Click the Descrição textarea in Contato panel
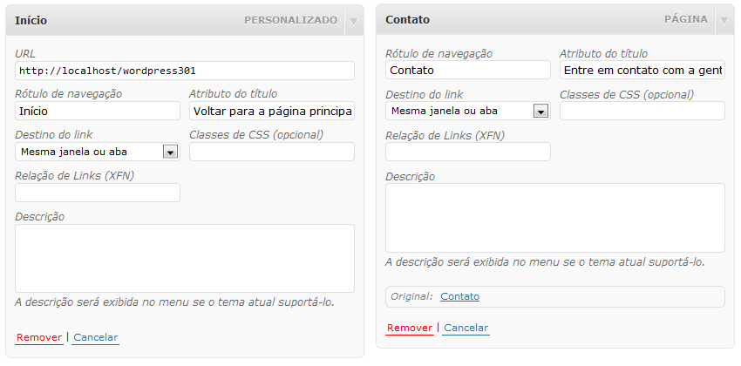Viewport: 741px width, 366px height. point(555,218)
